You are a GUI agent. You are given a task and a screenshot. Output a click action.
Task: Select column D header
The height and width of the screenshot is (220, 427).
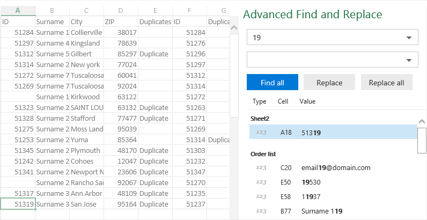(121, 11)
